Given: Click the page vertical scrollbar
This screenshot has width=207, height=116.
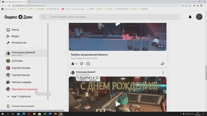Looking at the screenshot, I should (206, 72).
